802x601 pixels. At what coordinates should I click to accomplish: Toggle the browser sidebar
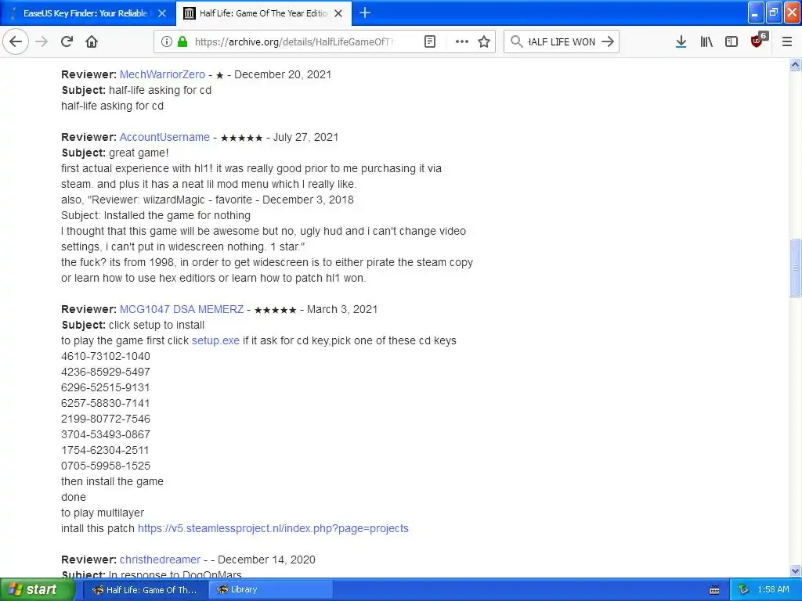pyautogui.click(x=732, y=41)
